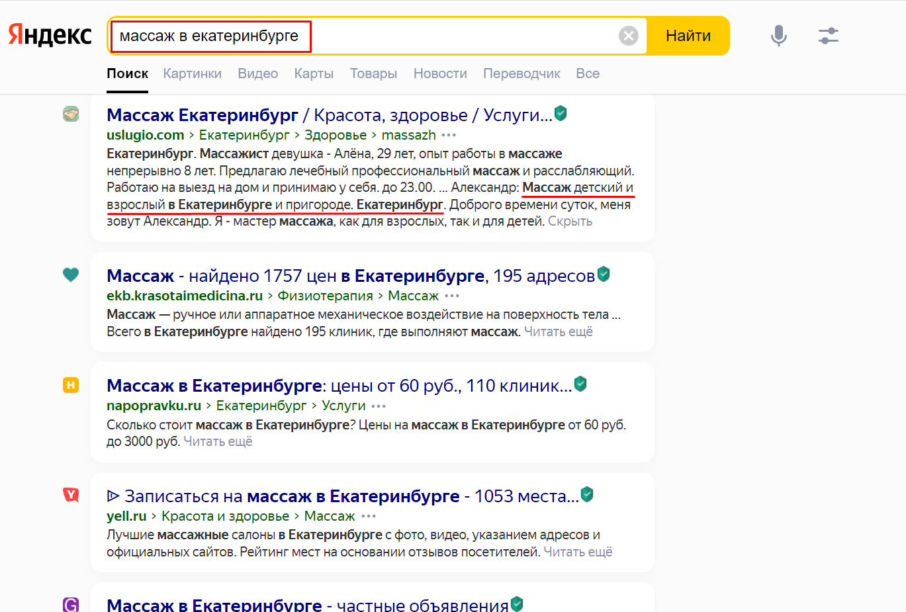
Task: Click the krasotaimedicina heart favicon
Action: (71, 274)
